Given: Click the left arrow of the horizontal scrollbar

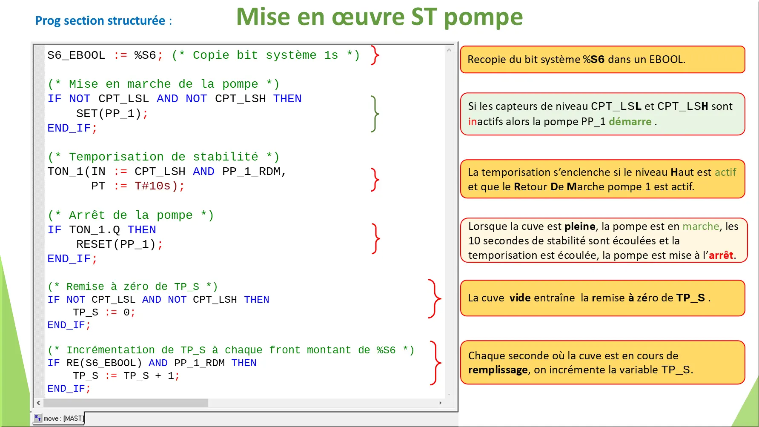Looking at the screenshot, I should [37, 403].
